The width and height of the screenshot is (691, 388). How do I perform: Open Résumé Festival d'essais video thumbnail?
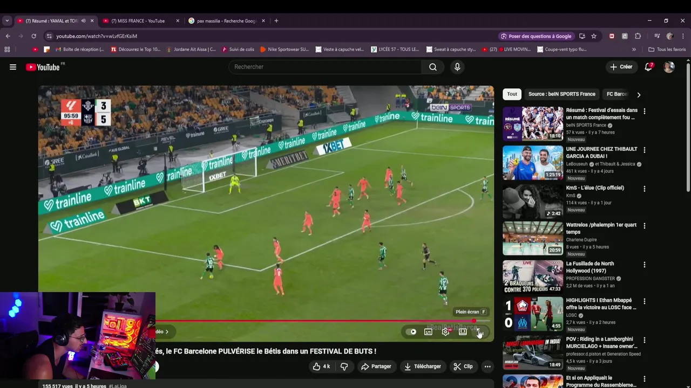coord(533,123)
